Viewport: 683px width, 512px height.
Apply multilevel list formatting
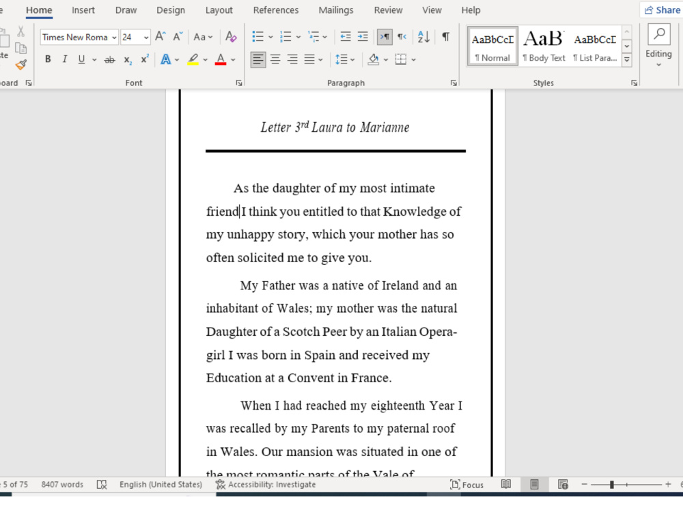tap(313, 37)
